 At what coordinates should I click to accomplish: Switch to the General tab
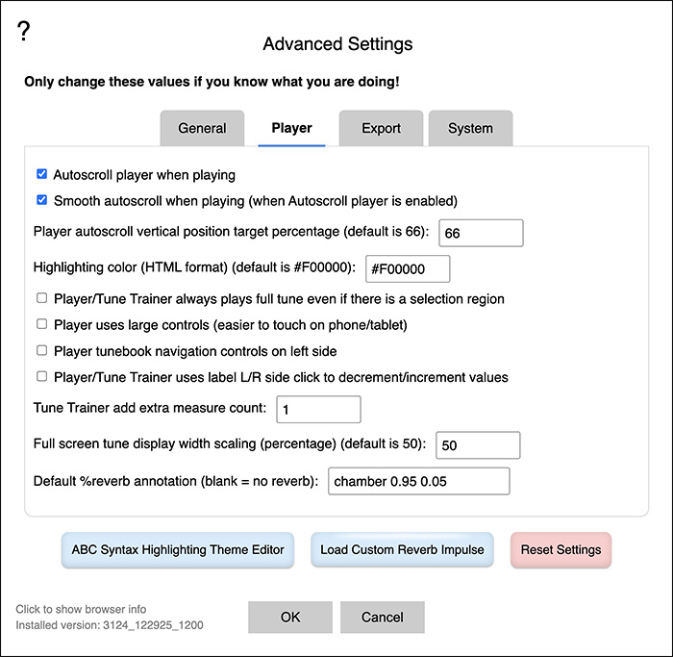[202, 128]
